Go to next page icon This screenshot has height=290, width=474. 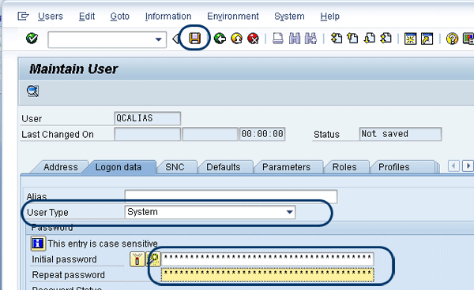[x=370, y=39]
